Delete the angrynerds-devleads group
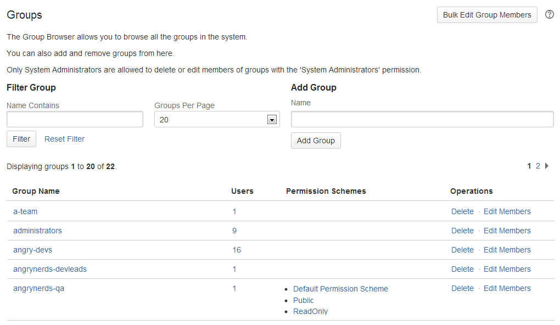 462,269
